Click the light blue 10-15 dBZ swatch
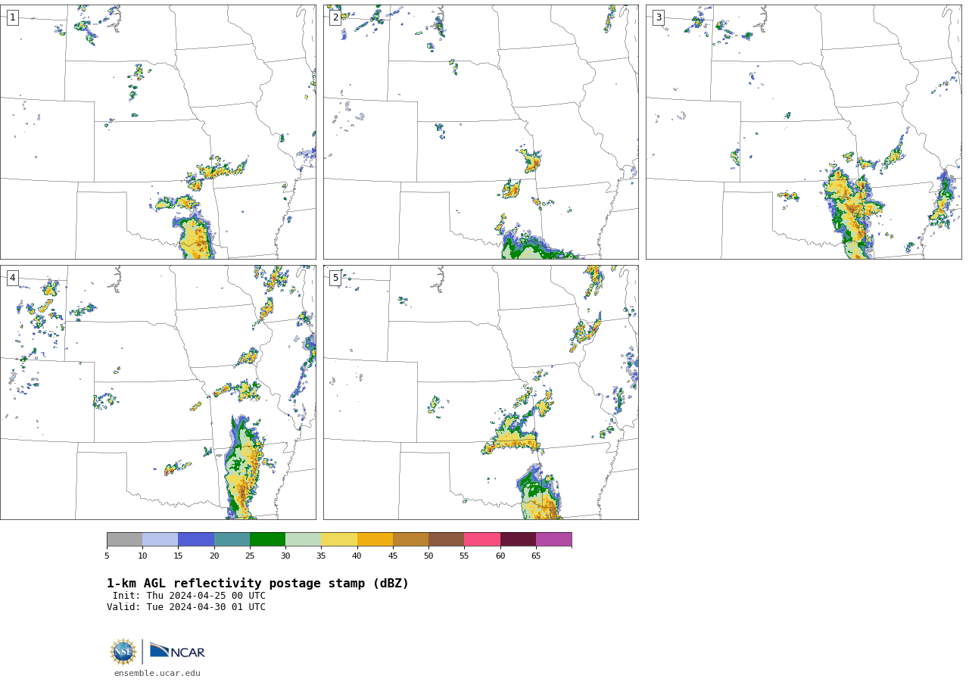 click(x=160, y=540)
